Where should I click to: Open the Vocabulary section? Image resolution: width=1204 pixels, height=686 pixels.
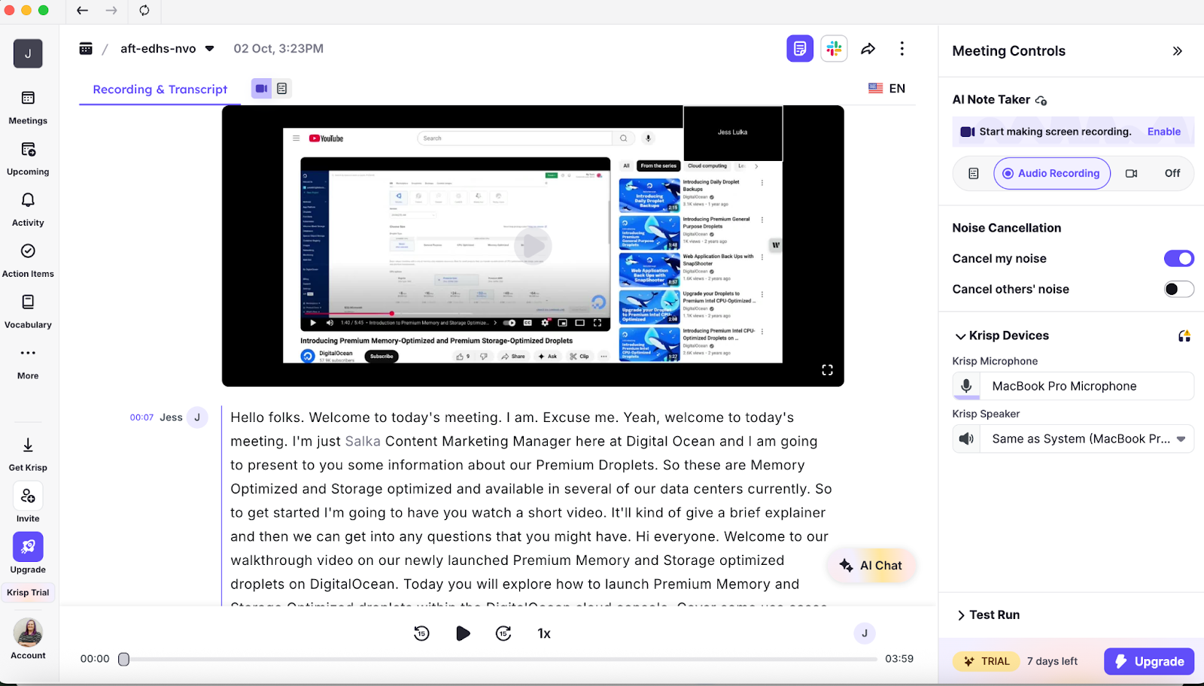(28, 310)
